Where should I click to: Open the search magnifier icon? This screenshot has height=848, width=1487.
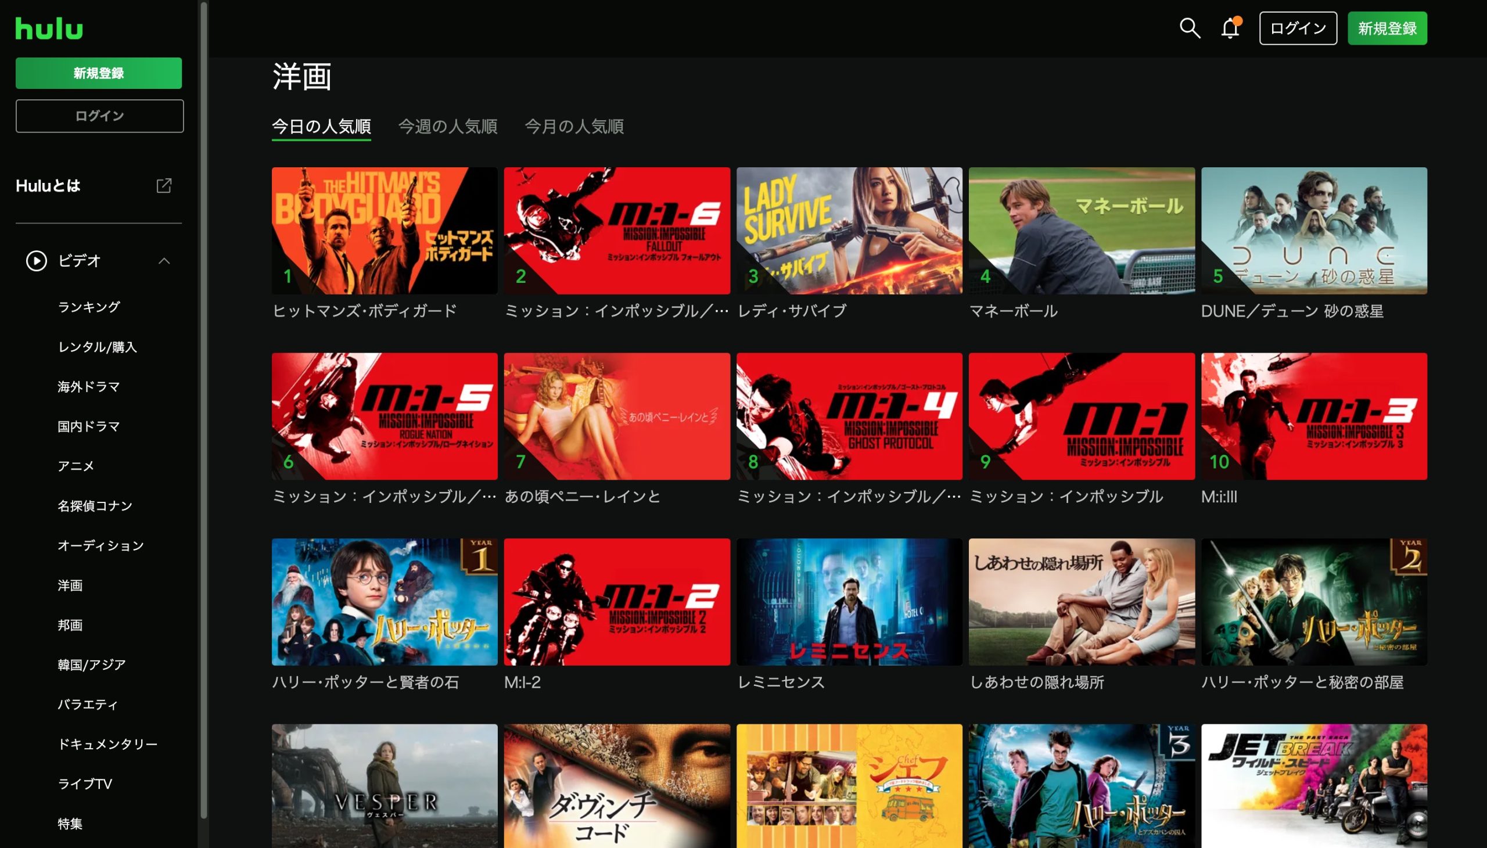1190,28
